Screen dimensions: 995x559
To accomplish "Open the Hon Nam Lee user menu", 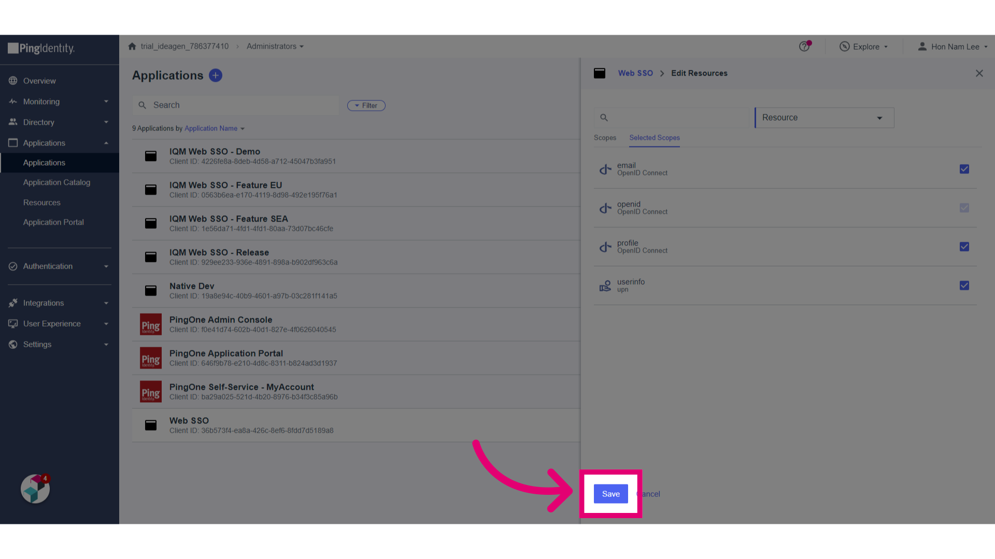I will pos(953,47).
